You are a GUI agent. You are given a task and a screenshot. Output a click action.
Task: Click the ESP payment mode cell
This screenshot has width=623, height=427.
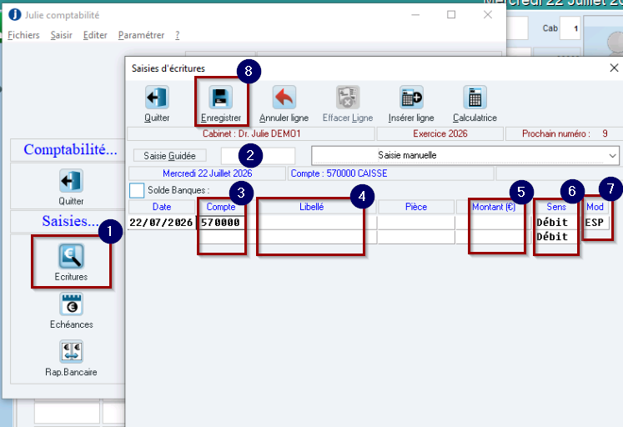tap(595, 223)
